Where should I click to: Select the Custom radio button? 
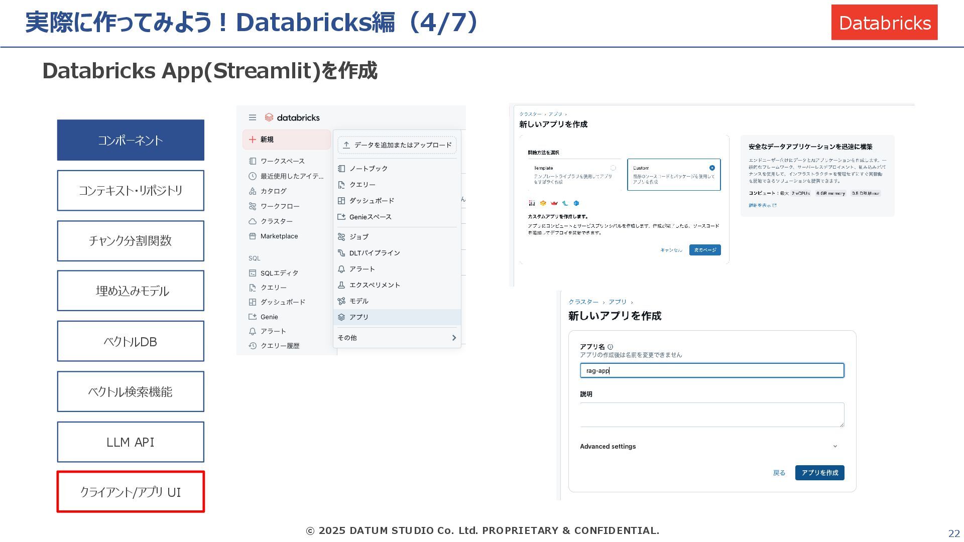pyautogui.click(x=712, y=168)
